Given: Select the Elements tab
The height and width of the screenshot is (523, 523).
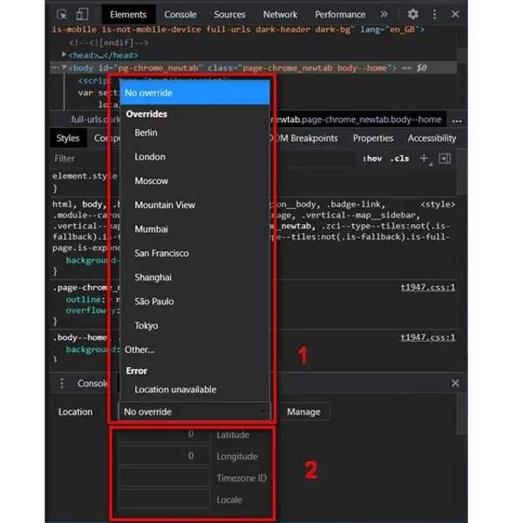Looking at the screenshot, I should (x=128, y=15).
